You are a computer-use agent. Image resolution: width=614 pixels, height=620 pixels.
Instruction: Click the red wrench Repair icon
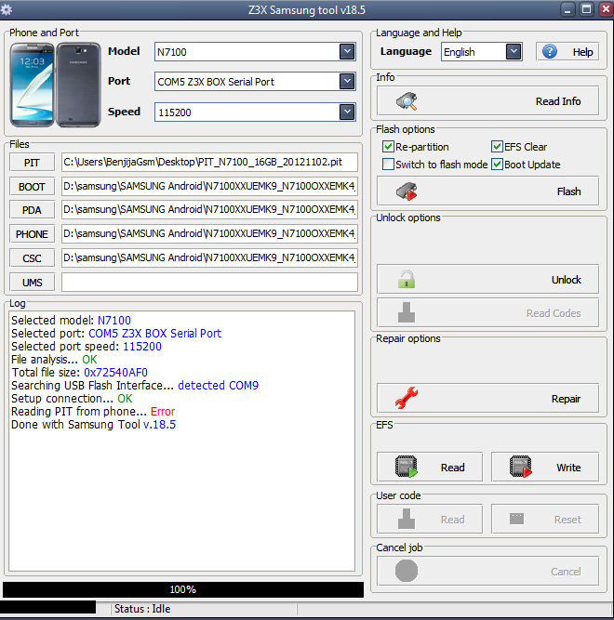[x=407, y=398]
